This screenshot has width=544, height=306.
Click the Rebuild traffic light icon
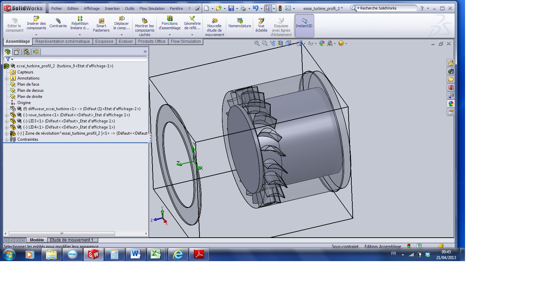[x=280, y=8]
